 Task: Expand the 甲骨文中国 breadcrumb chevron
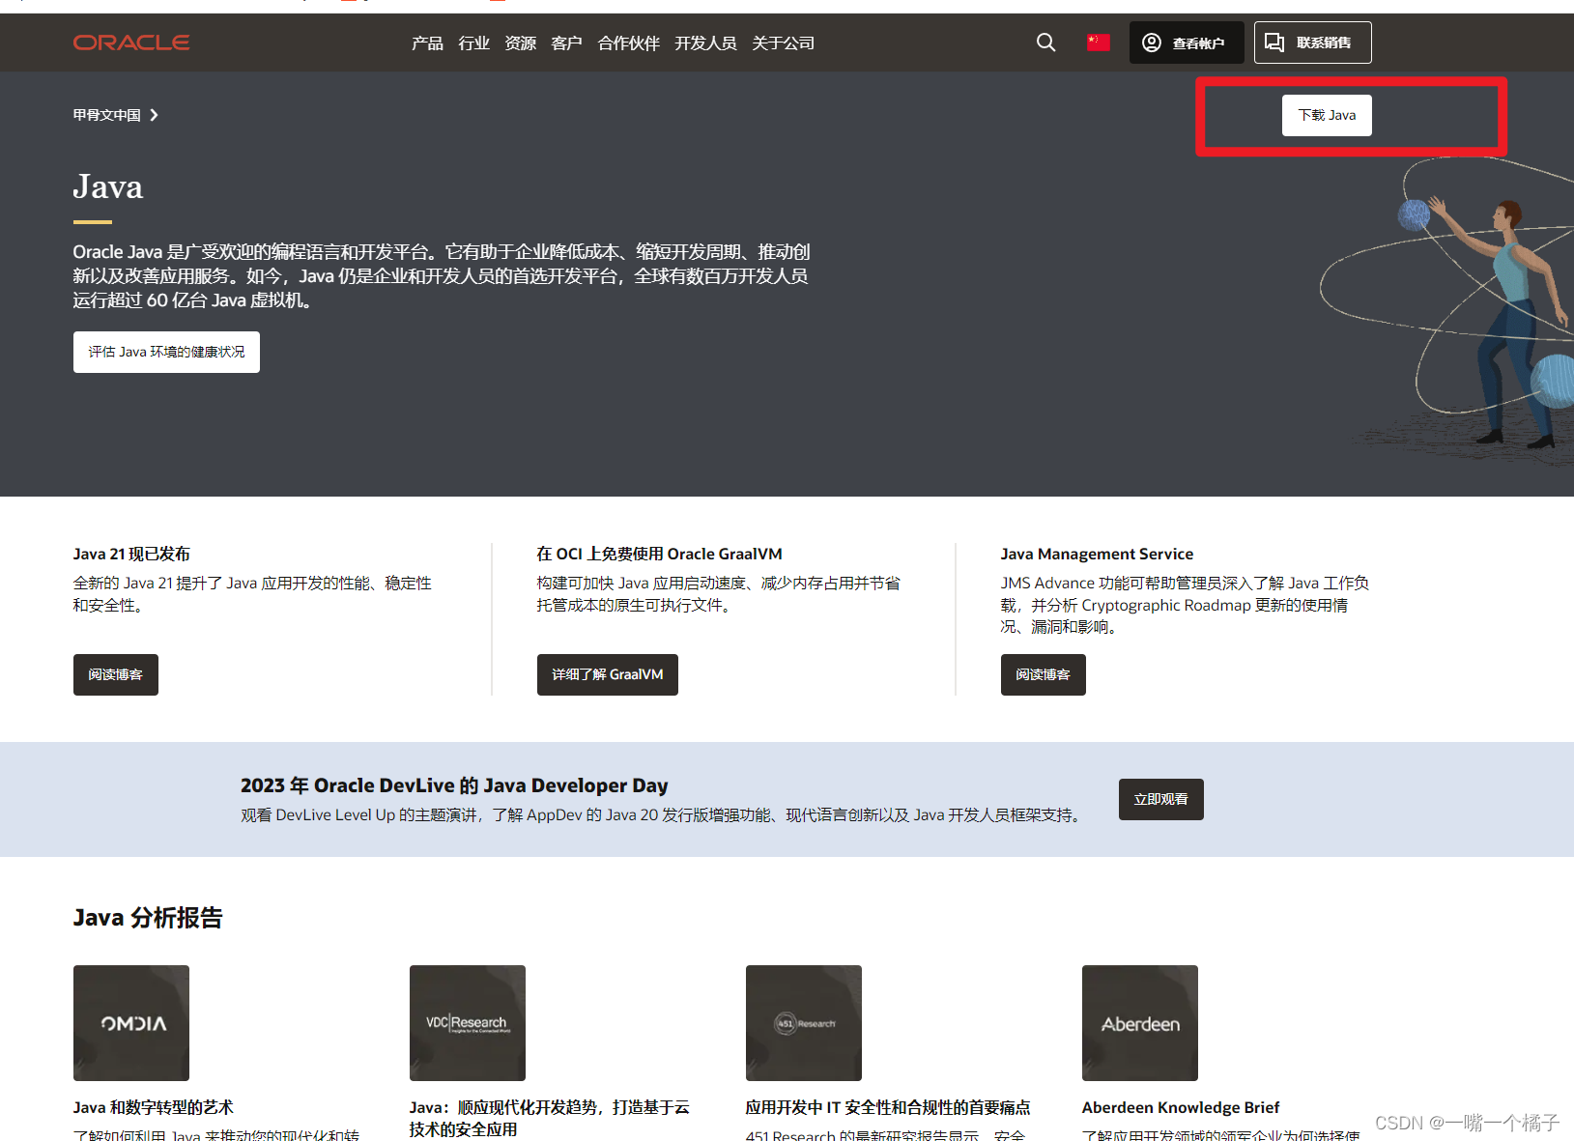click(155, 114)
